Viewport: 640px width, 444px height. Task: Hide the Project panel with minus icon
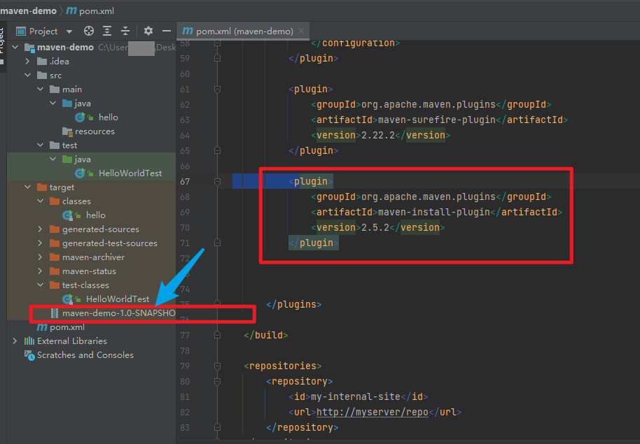167,31
